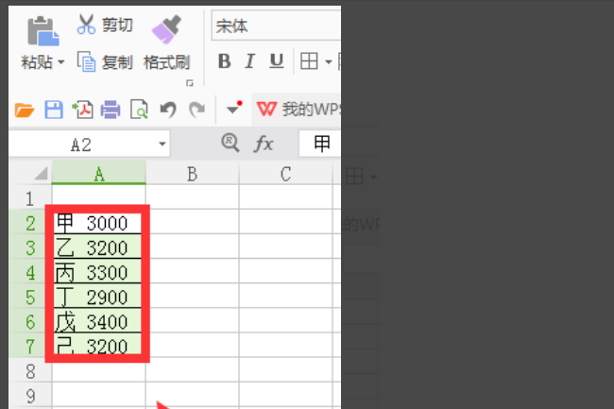Click empty cell B8

[193, 370]
